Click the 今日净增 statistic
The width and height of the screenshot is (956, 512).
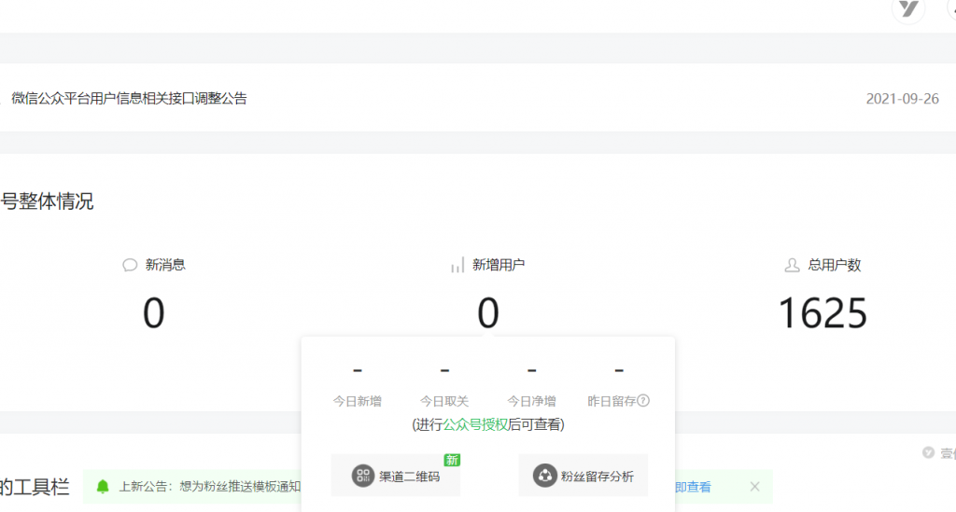coord(531,401)
